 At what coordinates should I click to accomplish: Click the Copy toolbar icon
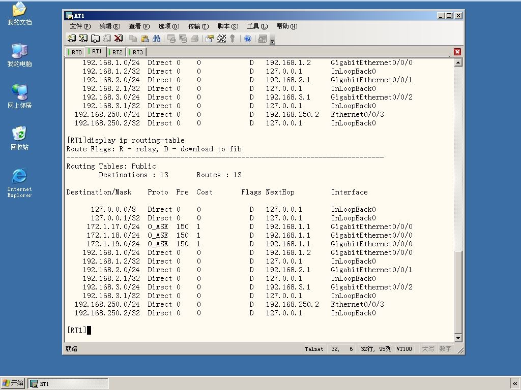[x=133, y=39]
